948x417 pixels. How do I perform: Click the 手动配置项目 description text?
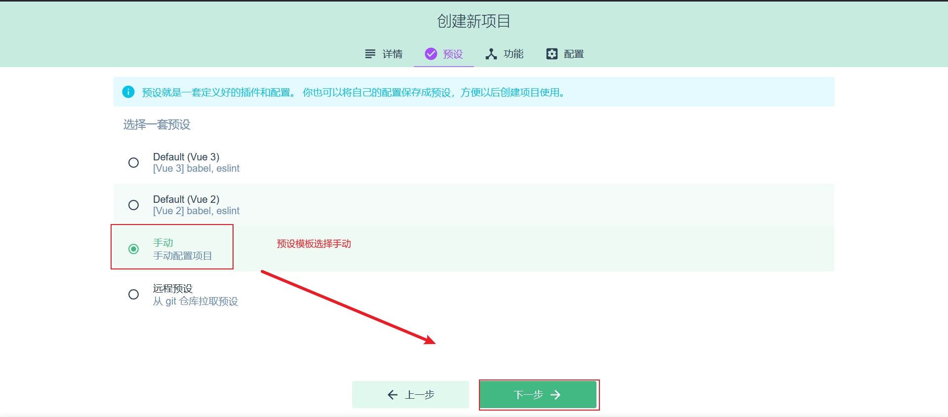[x=182, y=256]
